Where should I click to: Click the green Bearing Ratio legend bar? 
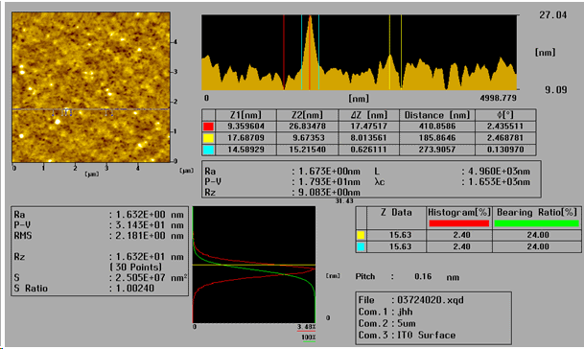pos(536,223)
